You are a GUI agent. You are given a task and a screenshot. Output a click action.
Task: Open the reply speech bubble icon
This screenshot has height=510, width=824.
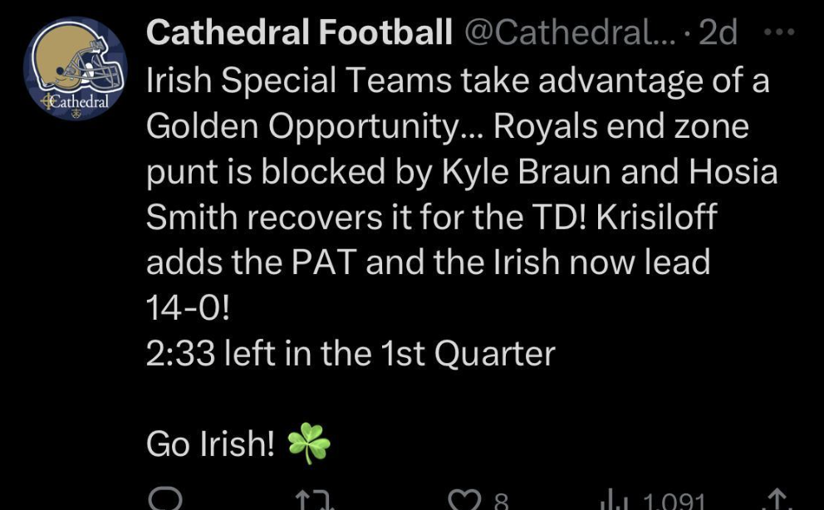point(165,499)
